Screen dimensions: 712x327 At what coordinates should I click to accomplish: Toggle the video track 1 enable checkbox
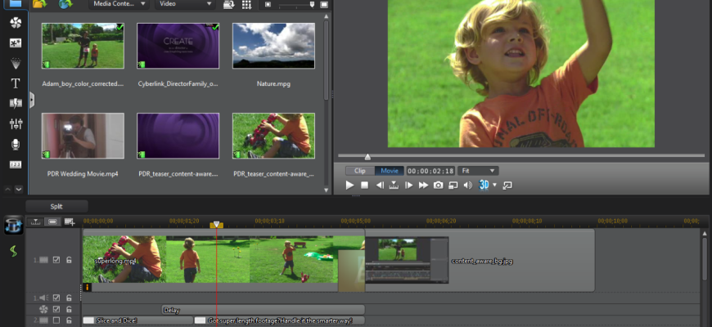(56, 260)
